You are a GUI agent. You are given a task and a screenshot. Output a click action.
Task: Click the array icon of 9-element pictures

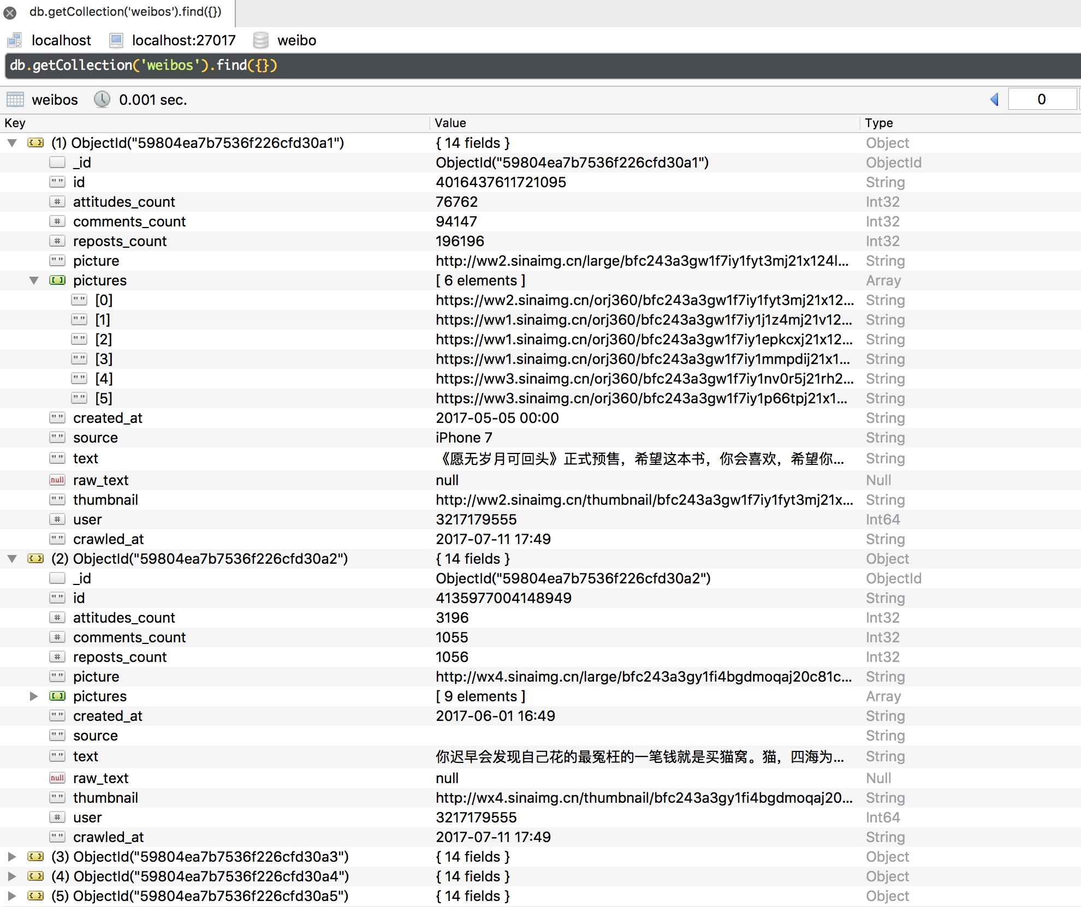[57, 696]
